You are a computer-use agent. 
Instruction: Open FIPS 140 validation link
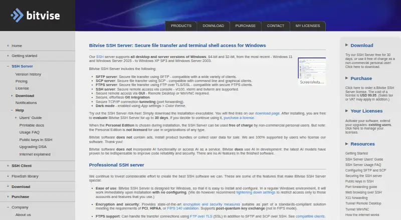182,208
